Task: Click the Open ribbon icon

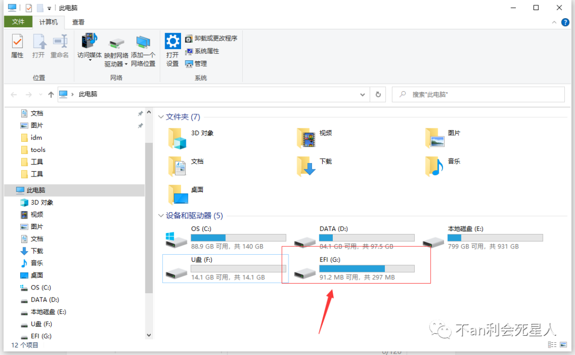Action: tap(38, 46)
